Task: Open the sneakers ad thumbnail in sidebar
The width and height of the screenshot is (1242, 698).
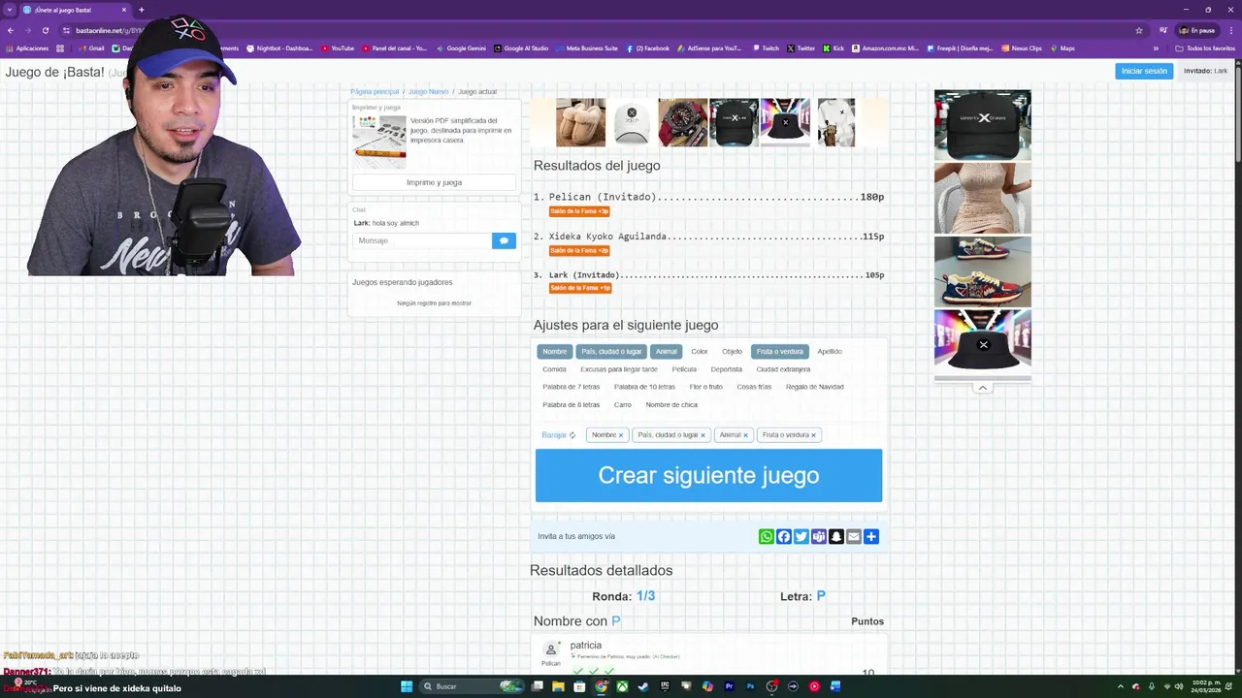Action: (982, 271)
